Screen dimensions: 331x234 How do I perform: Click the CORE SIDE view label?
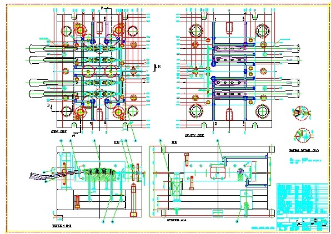pos(59,131)
